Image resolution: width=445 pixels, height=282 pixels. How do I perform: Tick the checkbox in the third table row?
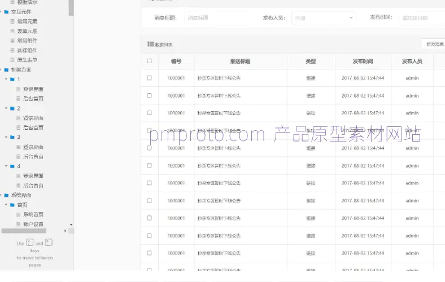149,113
